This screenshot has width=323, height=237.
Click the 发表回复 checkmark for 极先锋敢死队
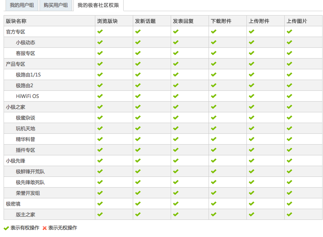click(176, 182)
